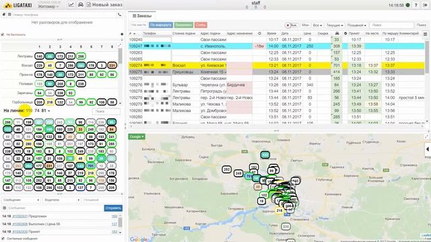Viewport: 431px width, 242px height.
Task: Click car marker 252 on the map
Action: point(226,169)
